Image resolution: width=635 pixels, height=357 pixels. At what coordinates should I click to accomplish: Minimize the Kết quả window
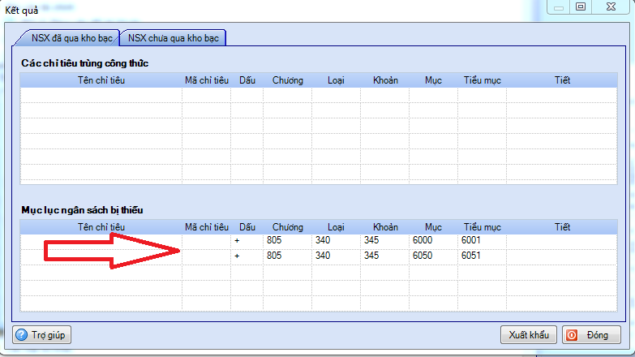(x=559, y=6)
